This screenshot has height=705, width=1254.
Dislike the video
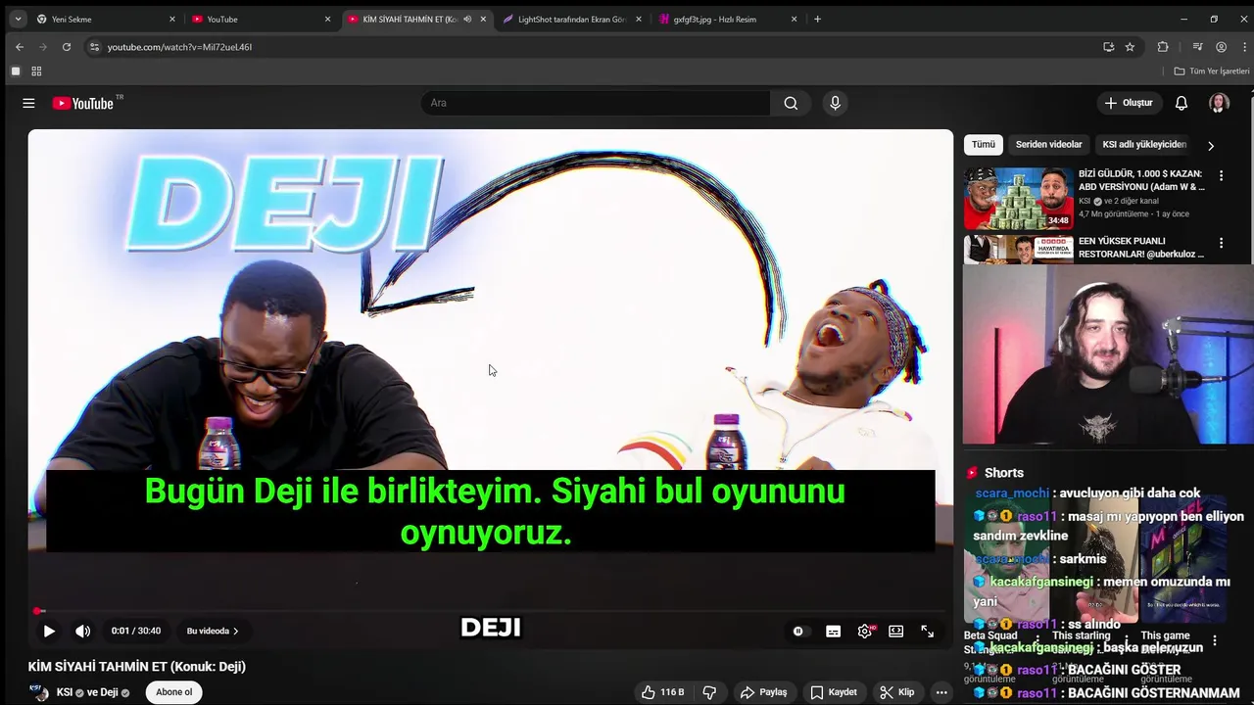click(709, 692)
